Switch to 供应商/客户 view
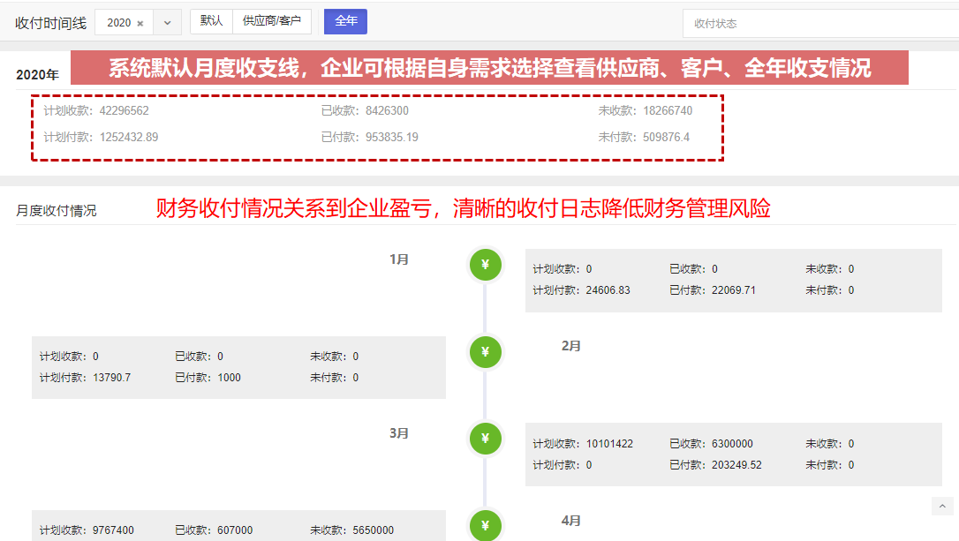The height and width of the screenshot is (541, 959). [272, 21]
